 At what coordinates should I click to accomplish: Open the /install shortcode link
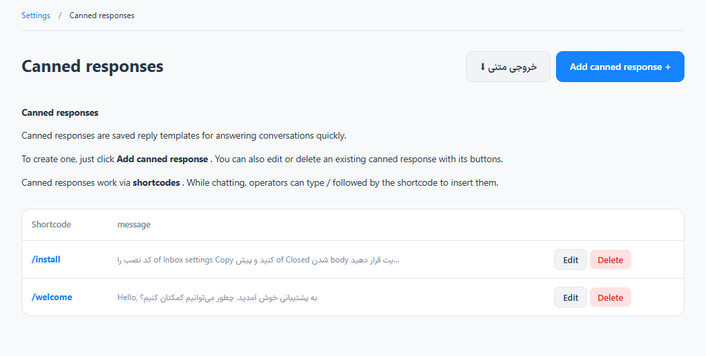point(46,260)
